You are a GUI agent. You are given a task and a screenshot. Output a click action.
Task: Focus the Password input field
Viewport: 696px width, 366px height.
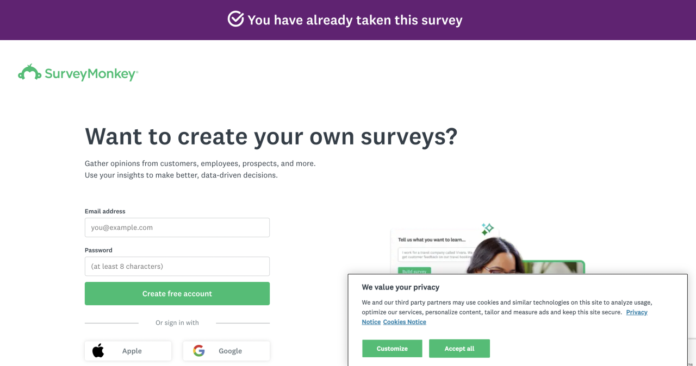(x=177, y=267)
